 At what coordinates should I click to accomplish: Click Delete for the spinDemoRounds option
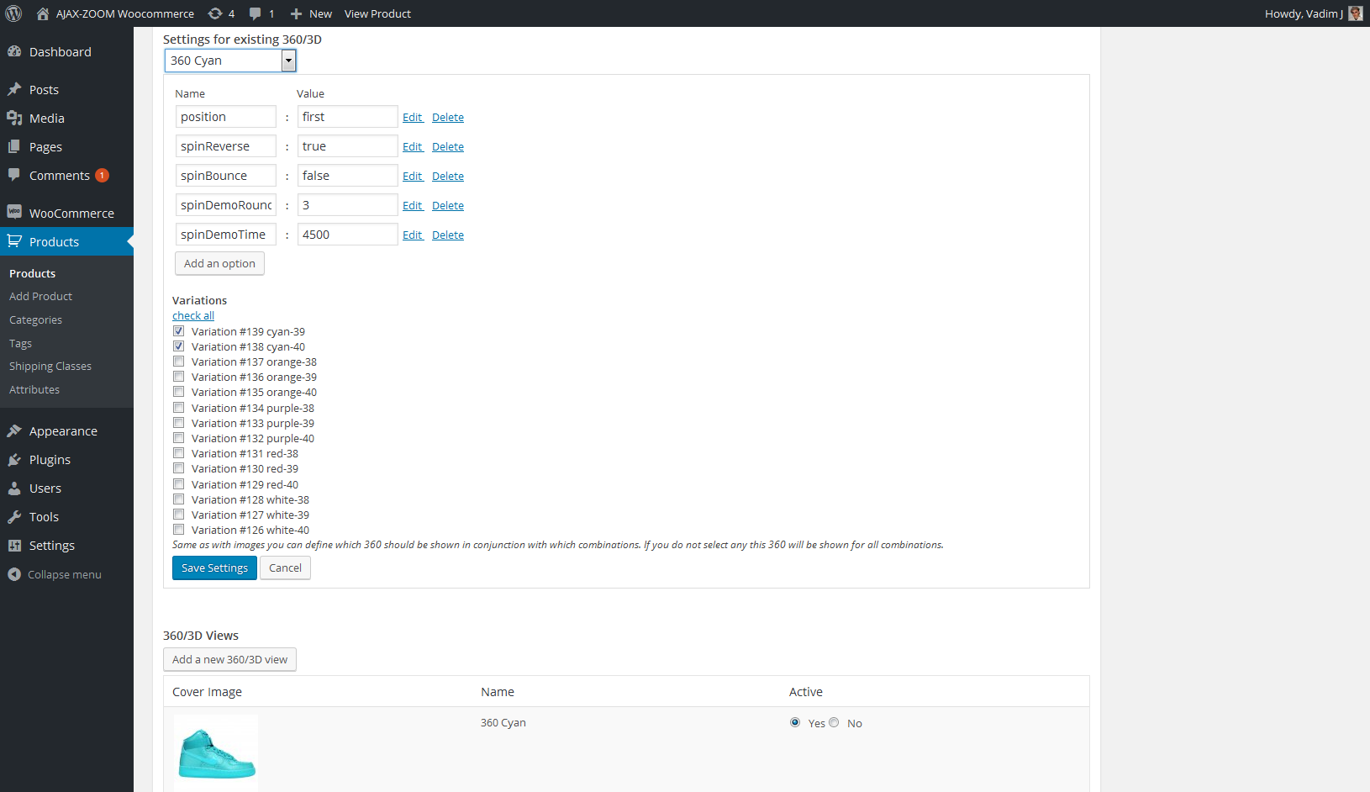tap(448, 205)
